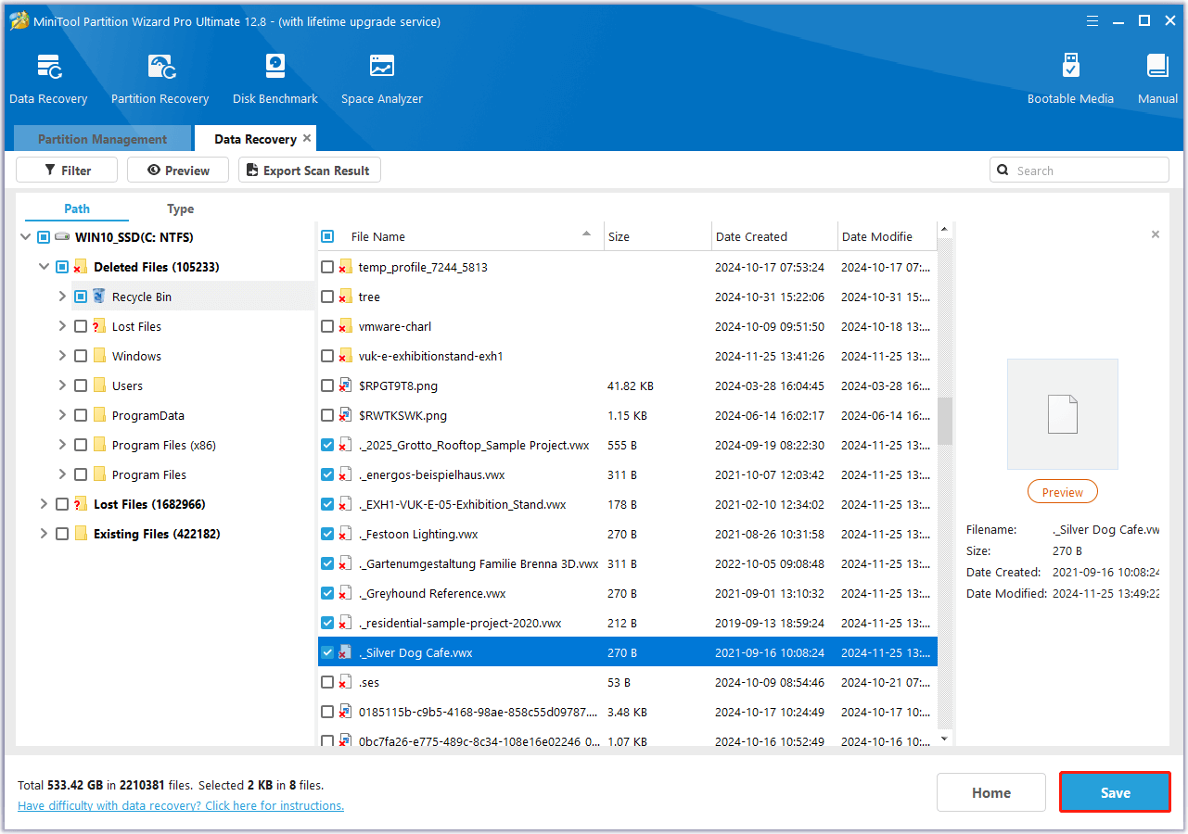Click the Home button
Screen dimensions: 1188x834
(991, 792)
